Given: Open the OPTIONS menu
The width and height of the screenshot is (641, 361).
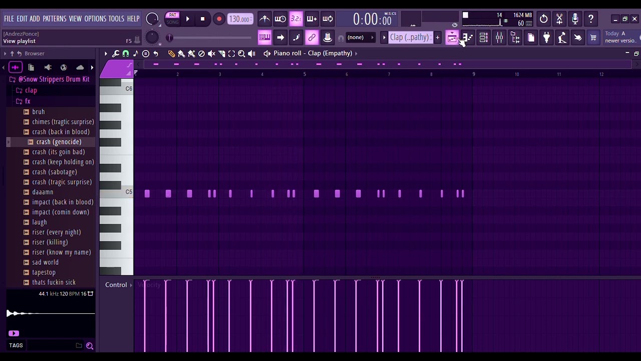Looking at the screenshot, I should point(95,19).
